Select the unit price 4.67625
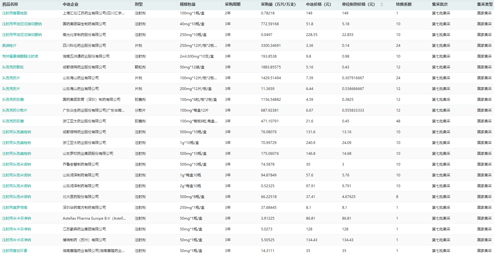 pos(349,197)
